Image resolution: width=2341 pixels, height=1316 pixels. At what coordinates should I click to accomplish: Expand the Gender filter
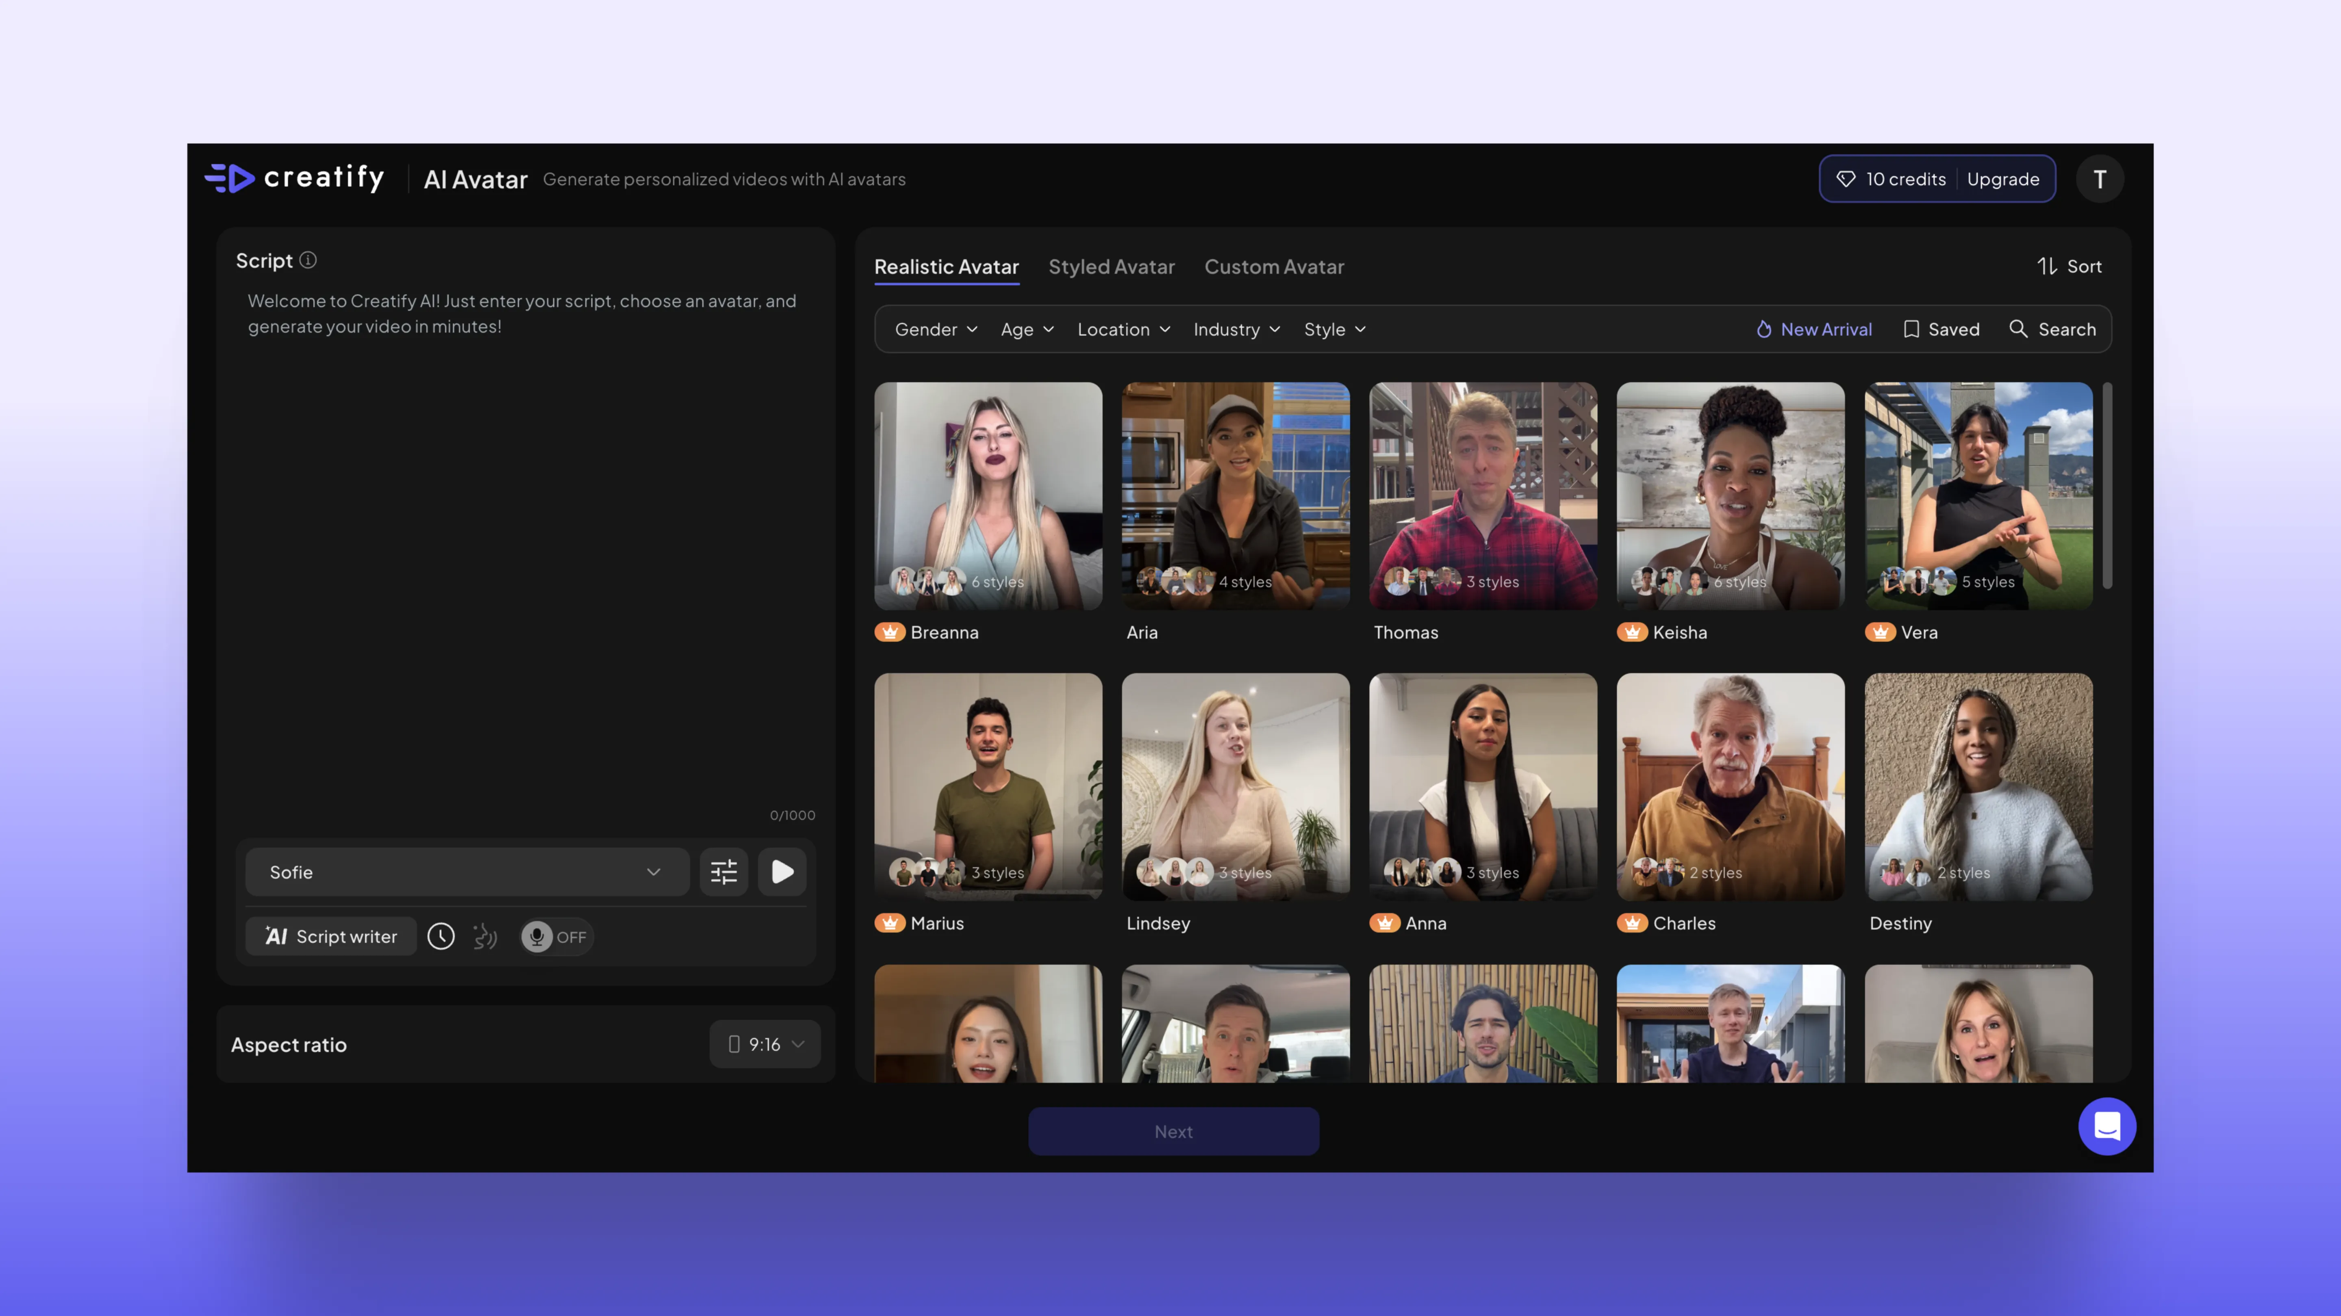[x=936, y=330]
